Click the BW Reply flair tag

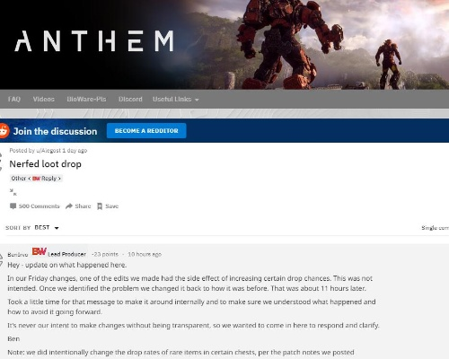coord(36,179)
